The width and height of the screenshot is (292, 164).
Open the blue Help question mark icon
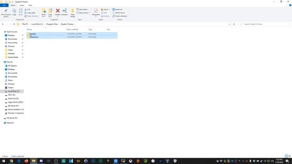click(290, 5)
